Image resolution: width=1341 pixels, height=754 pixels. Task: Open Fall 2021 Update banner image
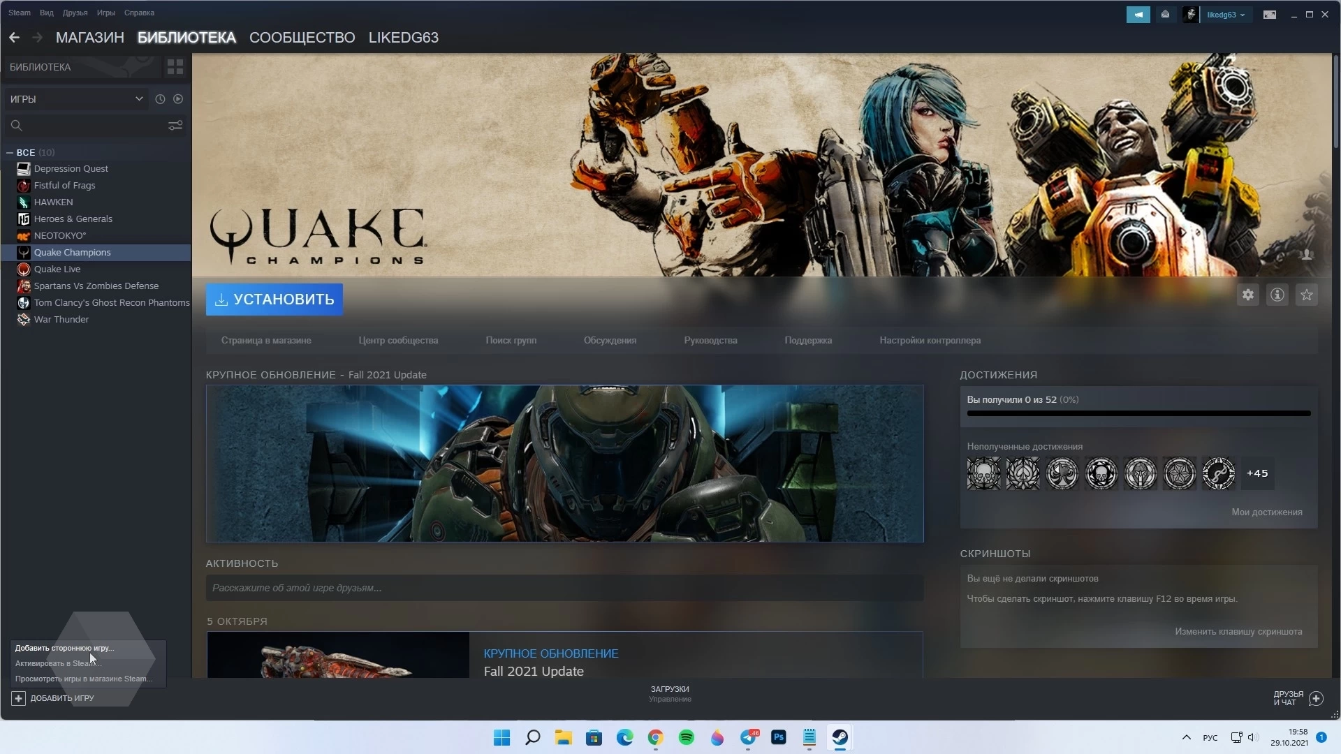tap(564, 464)
